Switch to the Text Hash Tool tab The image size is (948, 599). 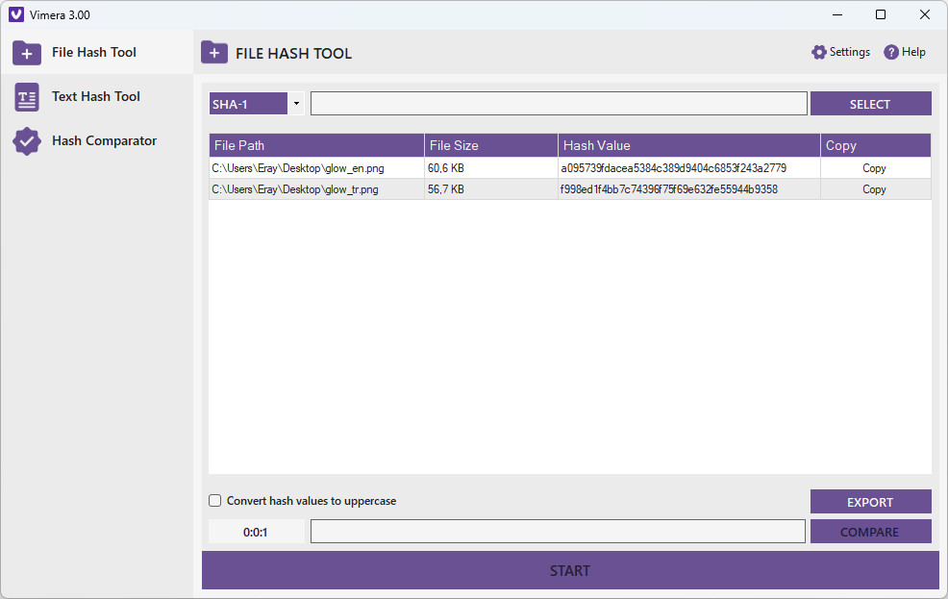97,97
